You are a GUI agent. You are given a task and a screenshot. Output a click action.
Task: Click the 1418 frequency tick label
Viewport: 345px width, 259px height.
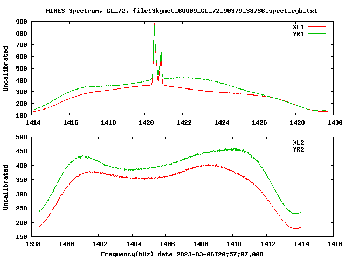coord(108,122)
